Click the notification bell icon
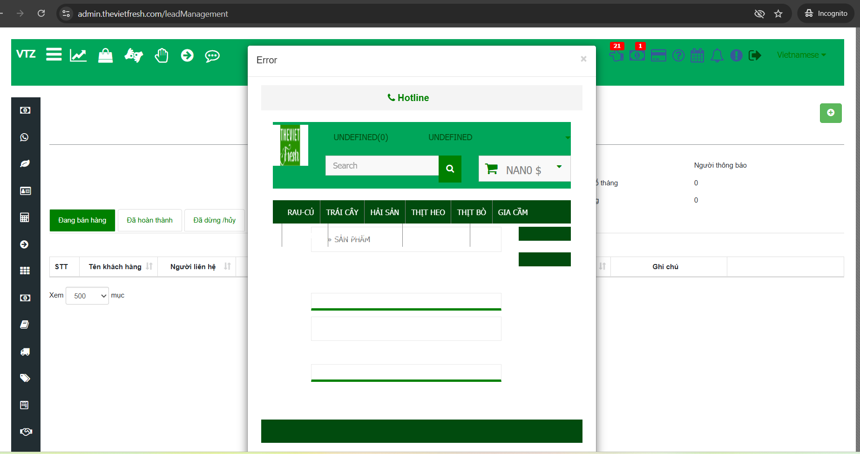 (x=717, y=55)
